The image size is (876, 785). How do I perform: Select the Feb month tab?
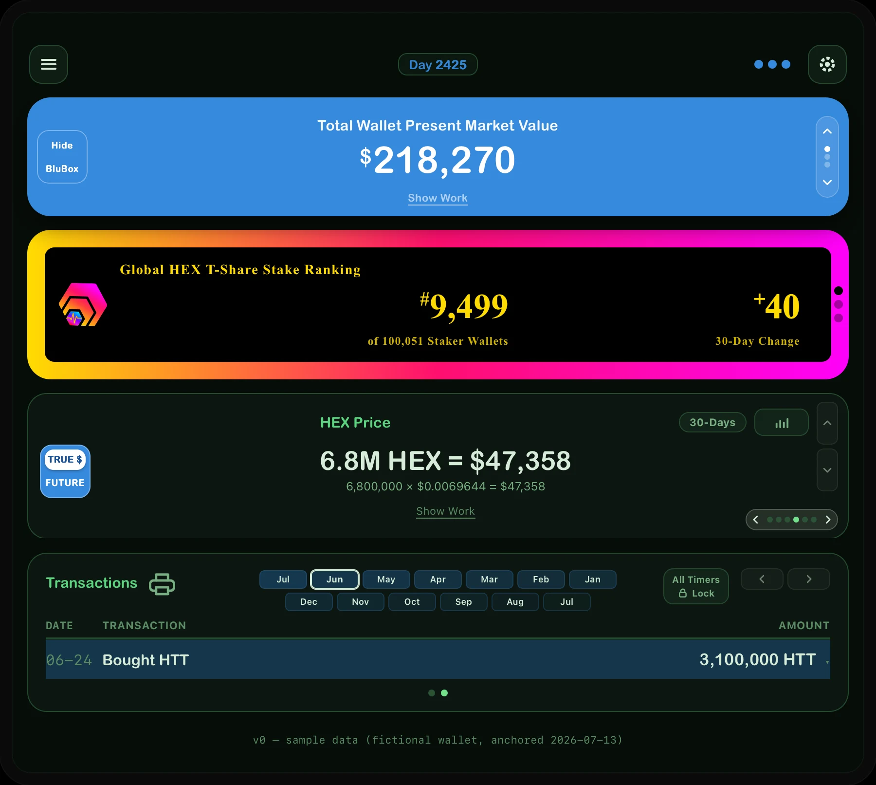pos(541,579)
